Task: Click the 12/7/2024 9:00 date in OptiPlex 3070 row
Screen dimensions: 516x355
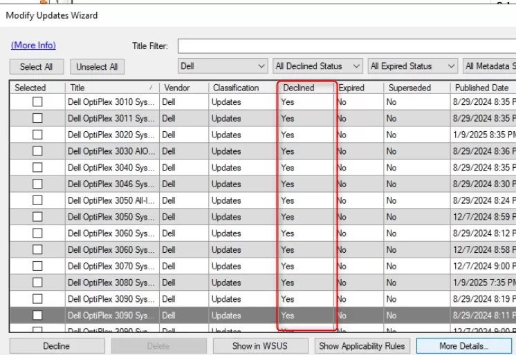Action: pyautogui.click(x=483, y=267)
